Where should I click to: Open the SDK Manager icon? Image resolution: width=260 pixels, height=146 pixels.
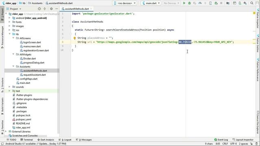coord(245,3)
